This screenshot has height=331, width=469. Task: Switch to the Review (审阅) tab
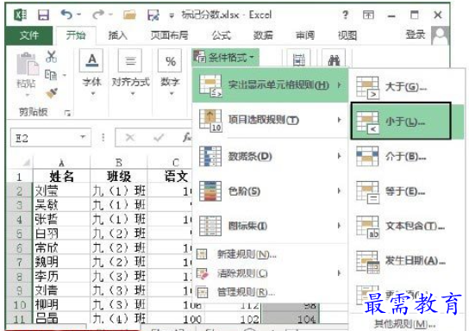click(x=305, y=35)
